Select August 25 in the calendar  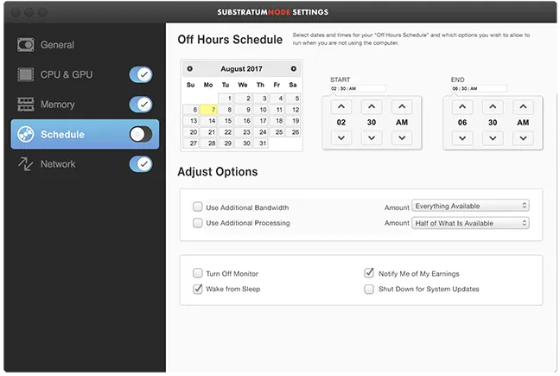[277, 132]
